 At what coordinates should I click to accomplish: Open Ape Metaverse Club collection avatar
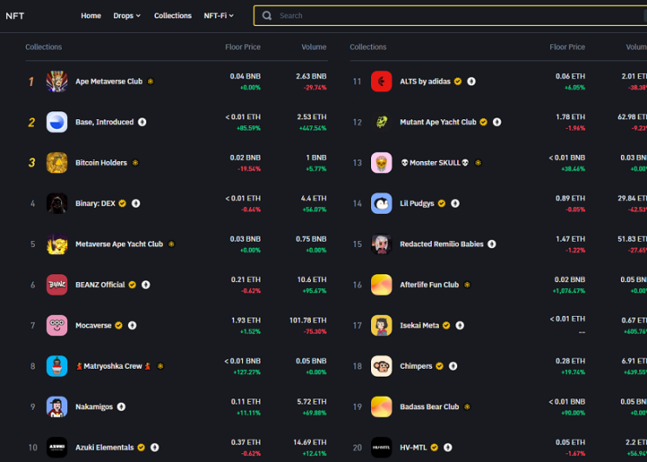click(57, 81)
